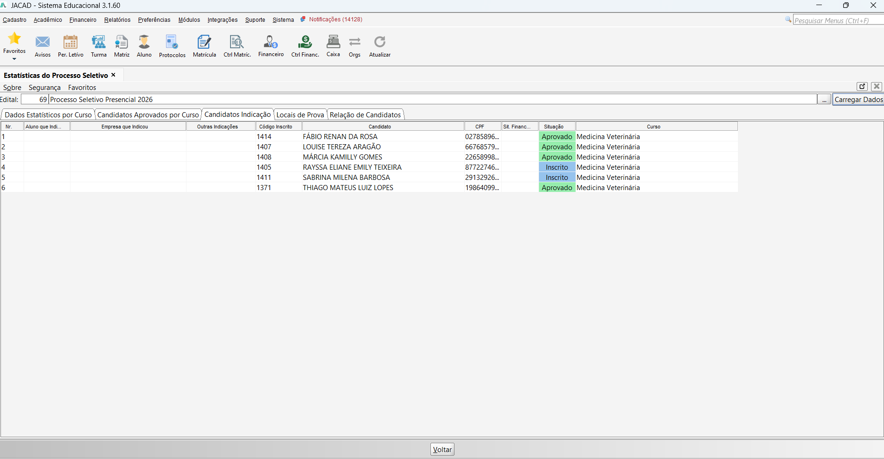Click the Edital code field
Screen dimensions: 884x459
pos(35,99)
